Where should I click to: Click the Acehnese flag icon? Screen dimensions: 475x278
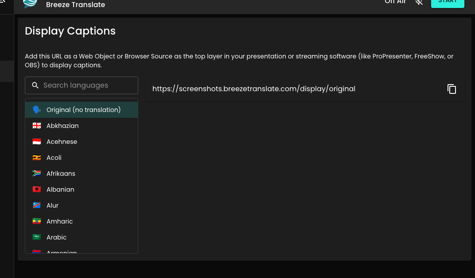click(x=37, y=142)
